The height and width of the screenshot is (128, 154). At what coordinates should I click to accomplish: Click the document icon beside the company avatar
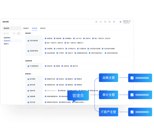coord(114,22)
